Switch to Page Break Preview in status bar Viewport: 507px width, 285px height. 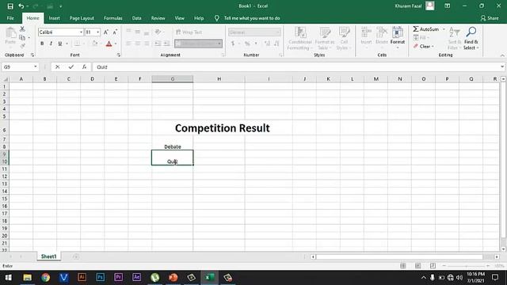pos(433,266)
